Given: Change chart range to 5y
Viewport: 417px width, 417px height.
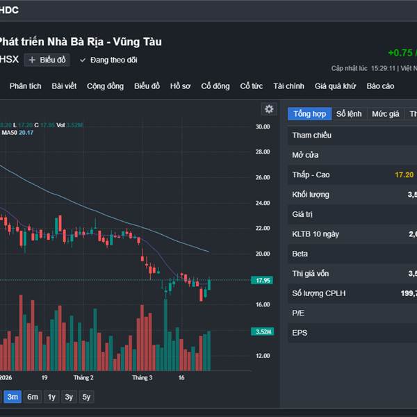Looking at the screenshot, I should point(86,397).
